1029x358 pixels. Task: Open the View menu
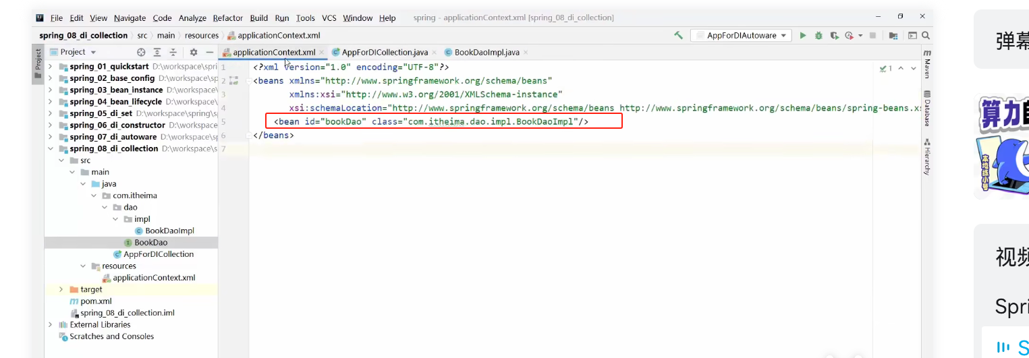coord(99,18)
